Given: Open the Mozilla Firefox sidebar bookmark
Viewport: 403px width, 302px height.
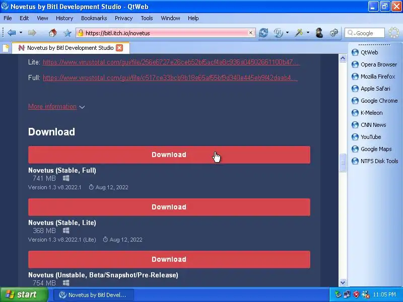Looking at the screenshot, I should tap(373, 77).
